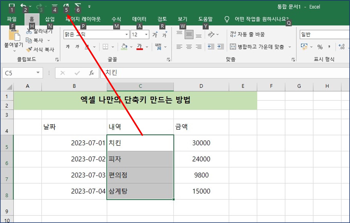Viewport: 350px width, 223px height.
Task: Open the font size dropdown
Action: pos(146,34)
